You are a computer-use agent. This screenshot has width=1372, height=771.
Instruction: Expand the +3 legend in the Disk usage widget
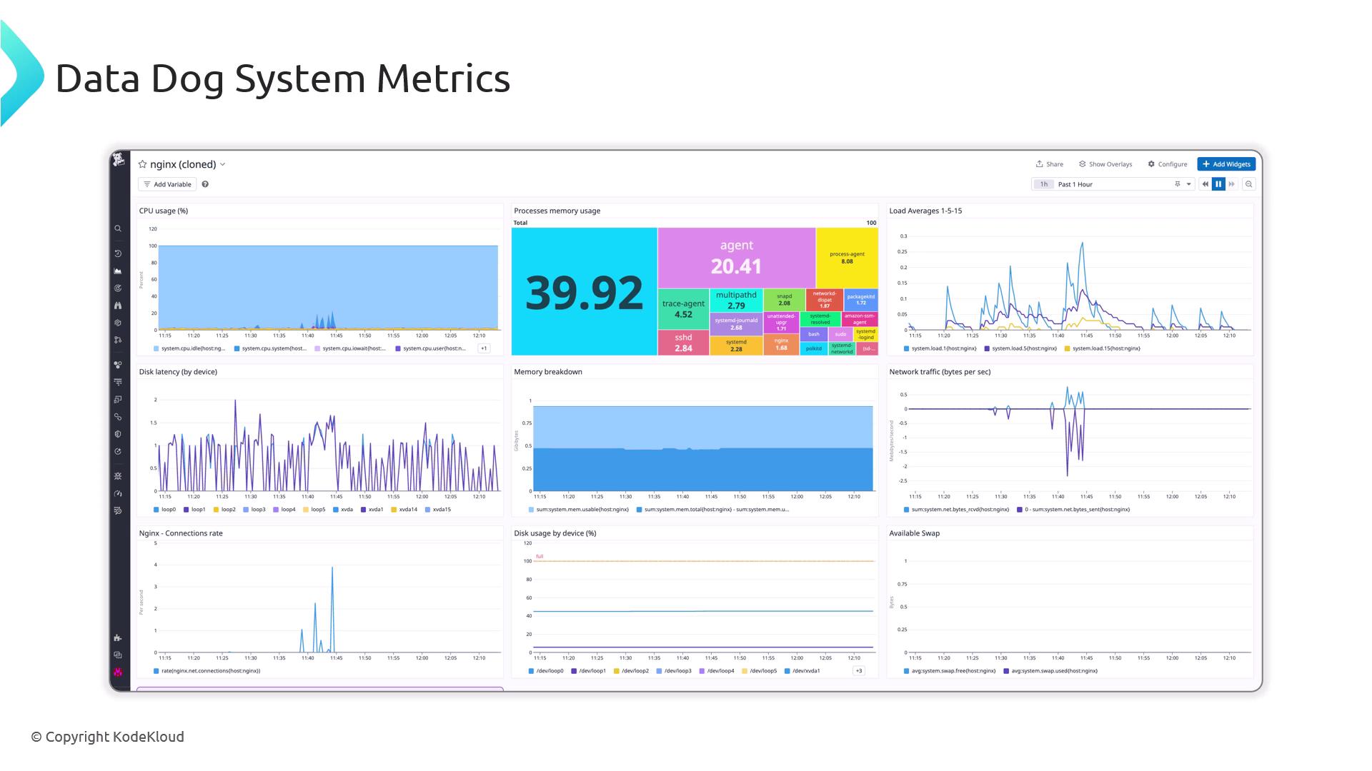[x=858, y=671]
